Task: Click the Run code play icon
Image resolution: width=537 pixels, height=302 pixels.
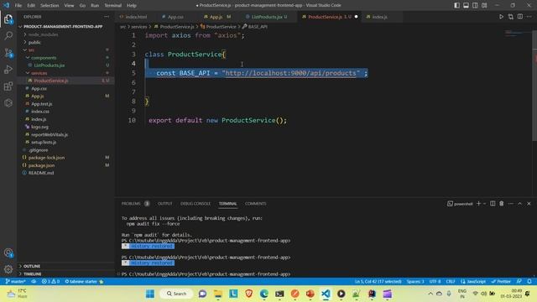Action: [x=501, y=17]
